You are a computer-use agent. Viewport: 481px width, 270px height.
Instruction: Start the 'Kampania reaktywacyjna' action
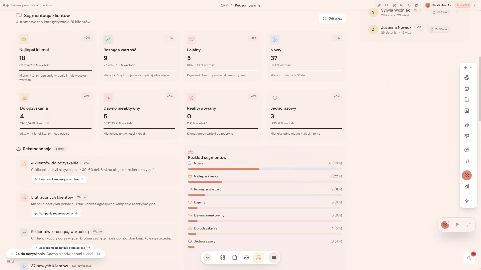click(56, 213)
